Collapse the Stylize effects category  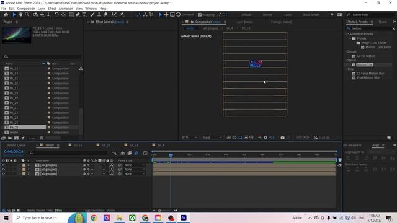[x=346, y=60]
